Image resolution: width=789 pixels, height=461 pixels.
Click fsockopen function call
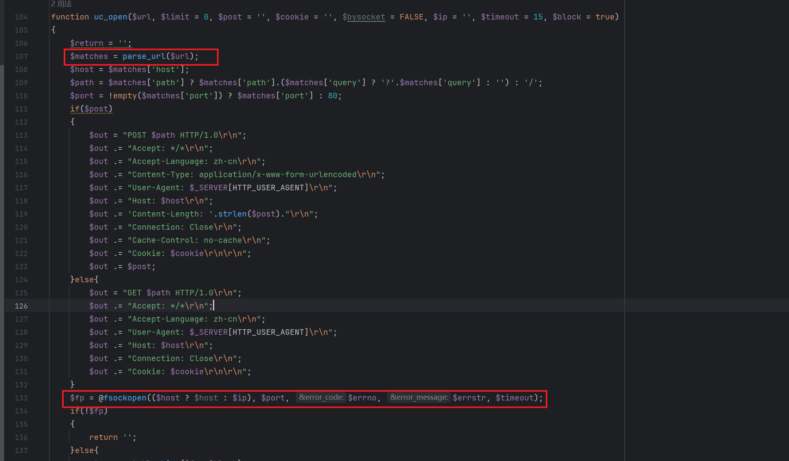tap(125, 398)
